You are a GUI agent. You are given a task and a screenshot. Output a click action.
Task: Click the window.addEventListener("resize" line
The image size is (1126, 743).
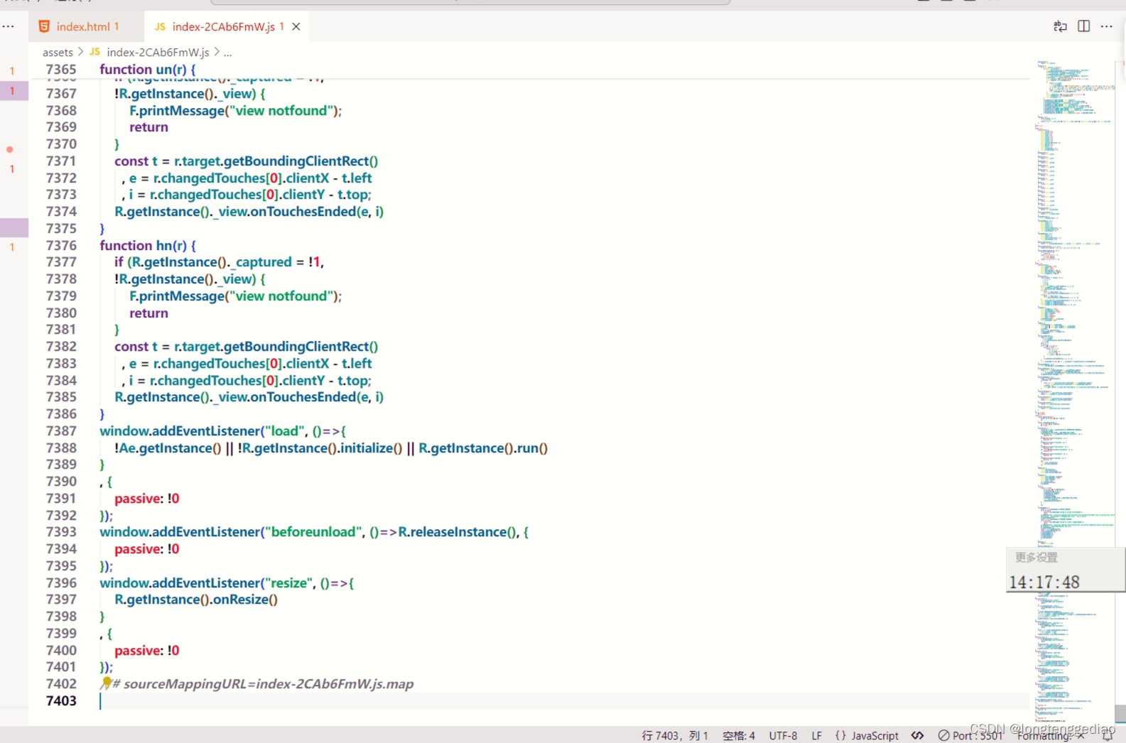(227, 583)
